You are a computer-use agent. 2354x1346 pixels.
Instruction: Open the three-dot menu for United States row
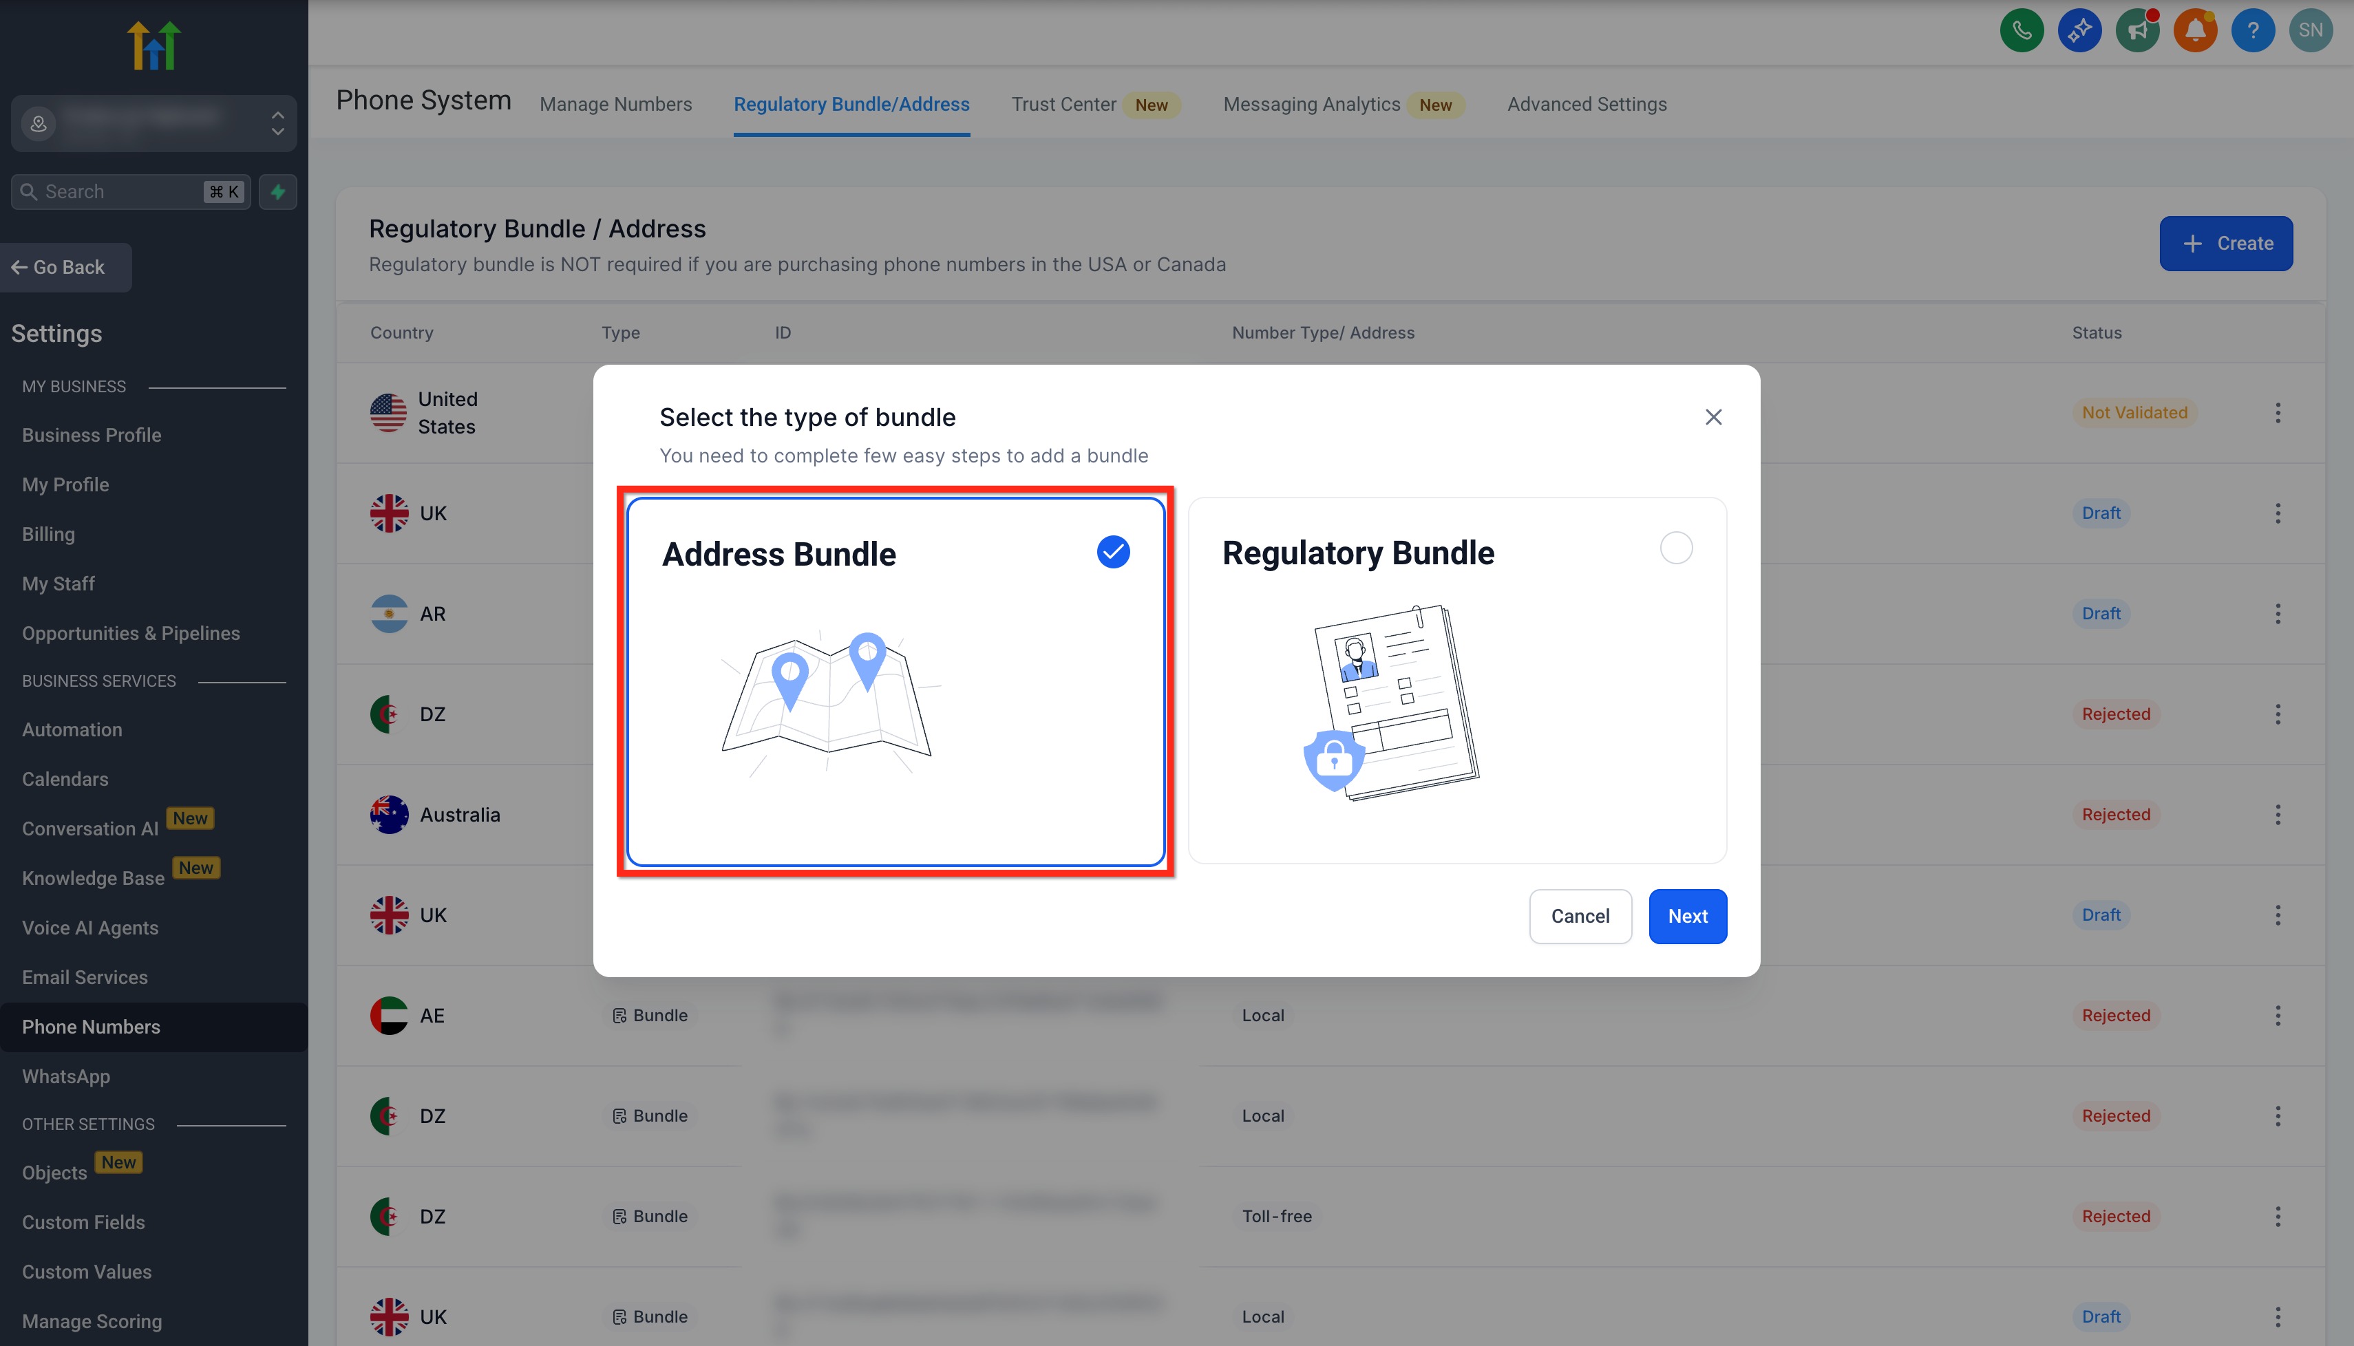(2278, 412)
